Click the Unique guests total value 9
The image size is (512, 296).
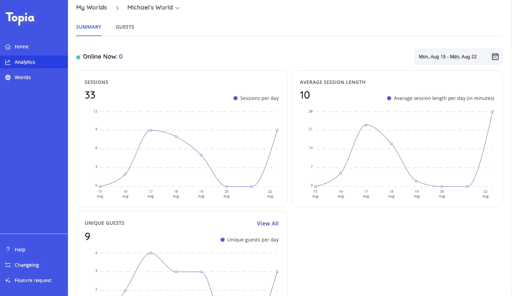[x=88, y=236]
